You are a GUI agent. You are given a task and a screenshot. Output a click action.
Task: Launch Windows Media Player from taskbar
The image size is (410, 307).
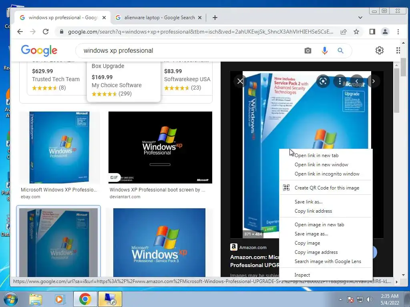(x=60, y=299)
